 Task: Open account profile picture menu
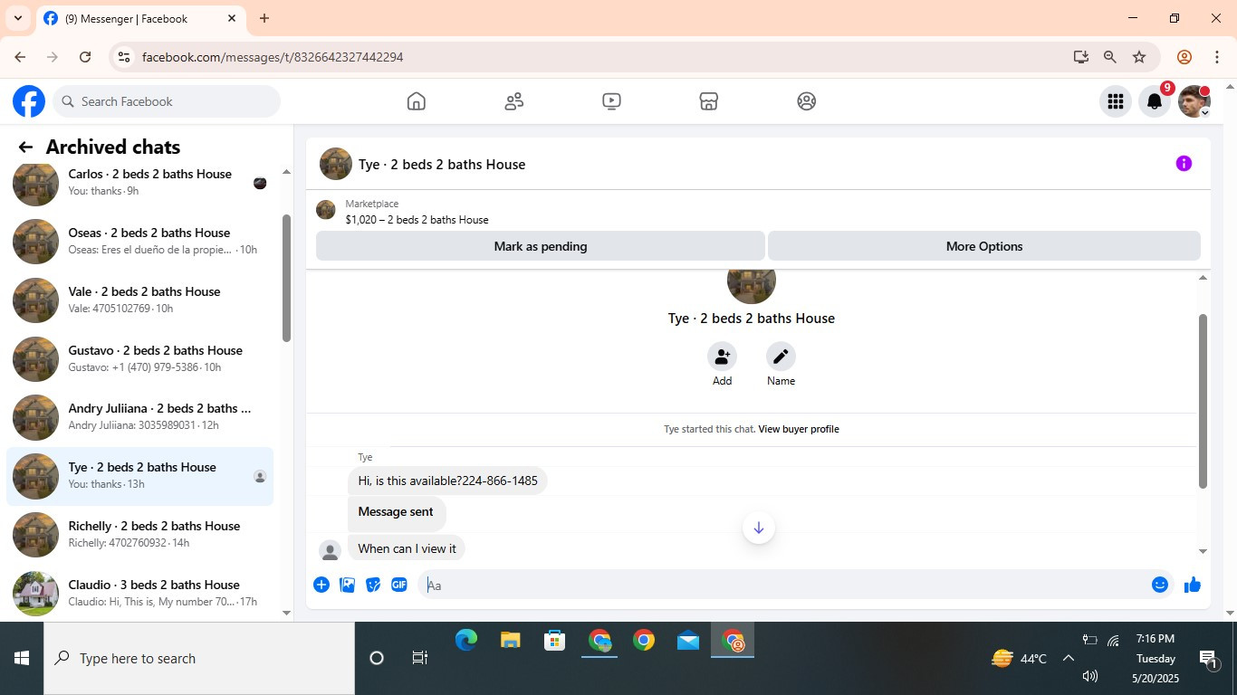pyautogui.click(x=1194, y=101)
